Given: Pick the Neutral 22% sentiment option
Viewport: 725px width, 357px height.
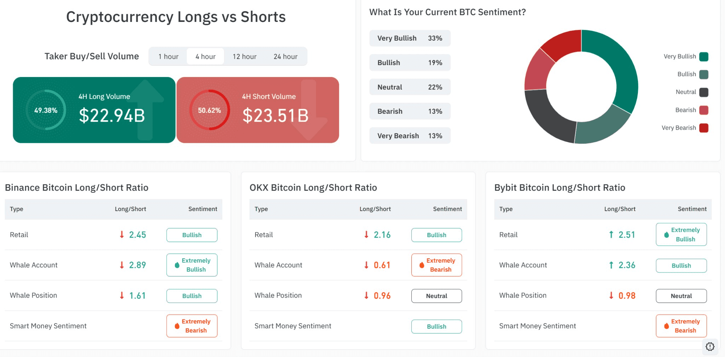Looking at the screenshot, I should click(x=410, y=87).
